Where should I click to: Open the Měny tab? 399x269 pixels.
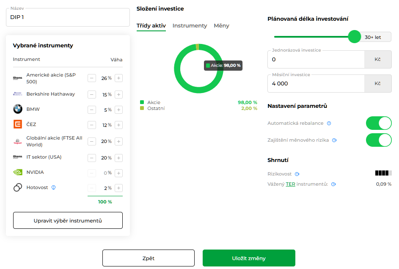pyautogui.click(x=221, y=26)
